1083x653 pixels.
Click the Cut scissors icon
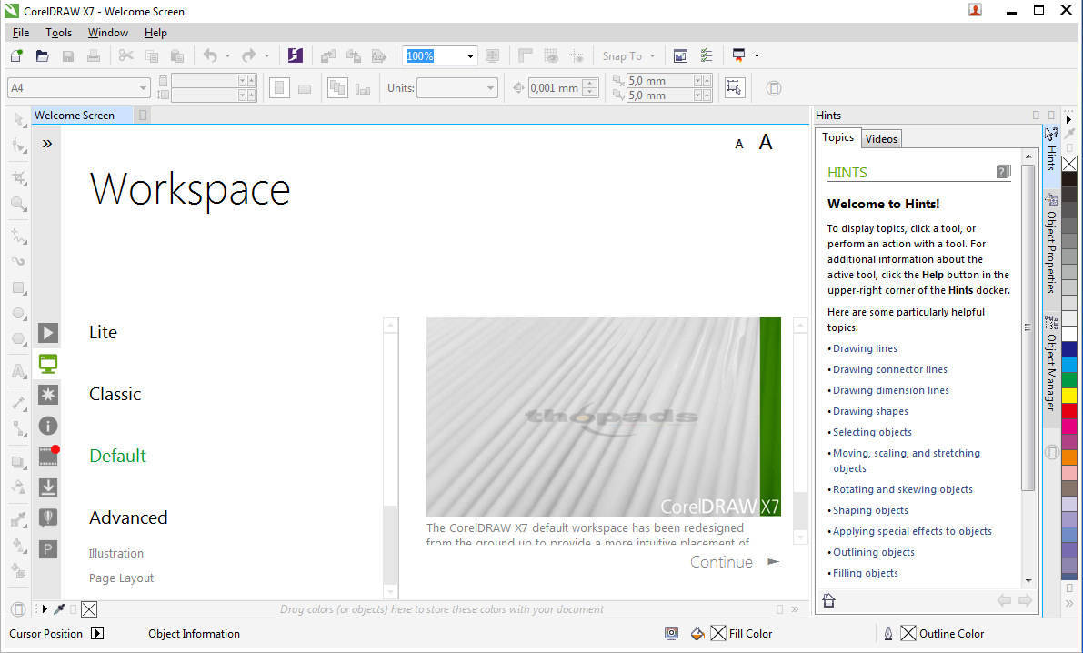pos(125,56)
